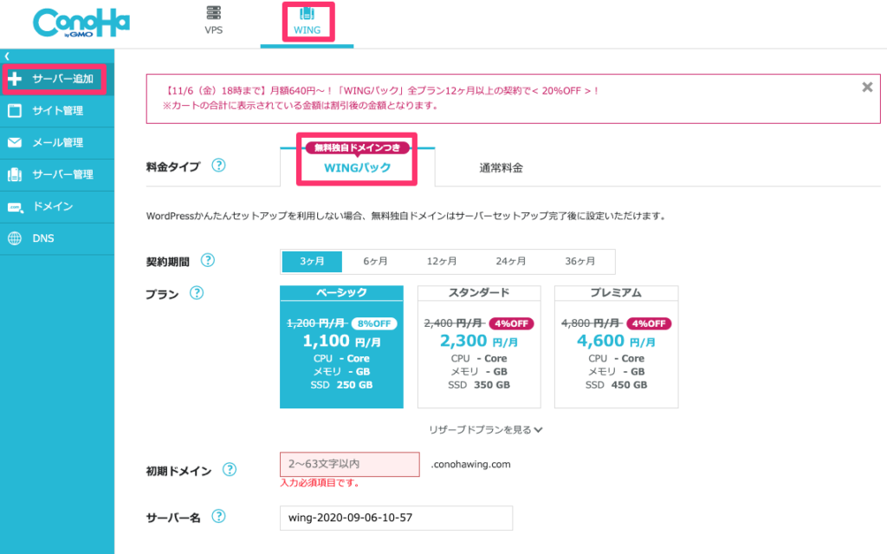Image resolution: width=887 pixels, height=554 pixels.
Task: Switch to the WING tab
Action: (x=308, y=22)
